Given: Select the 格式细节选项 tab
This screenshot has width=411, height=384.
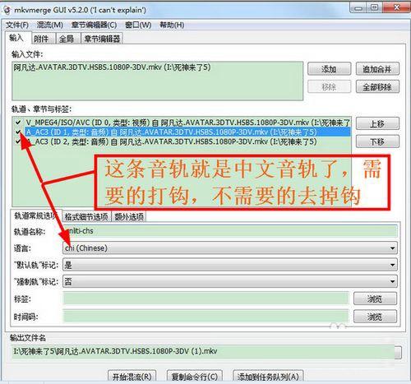Looking at the screenshot, I should coord(86,217).
